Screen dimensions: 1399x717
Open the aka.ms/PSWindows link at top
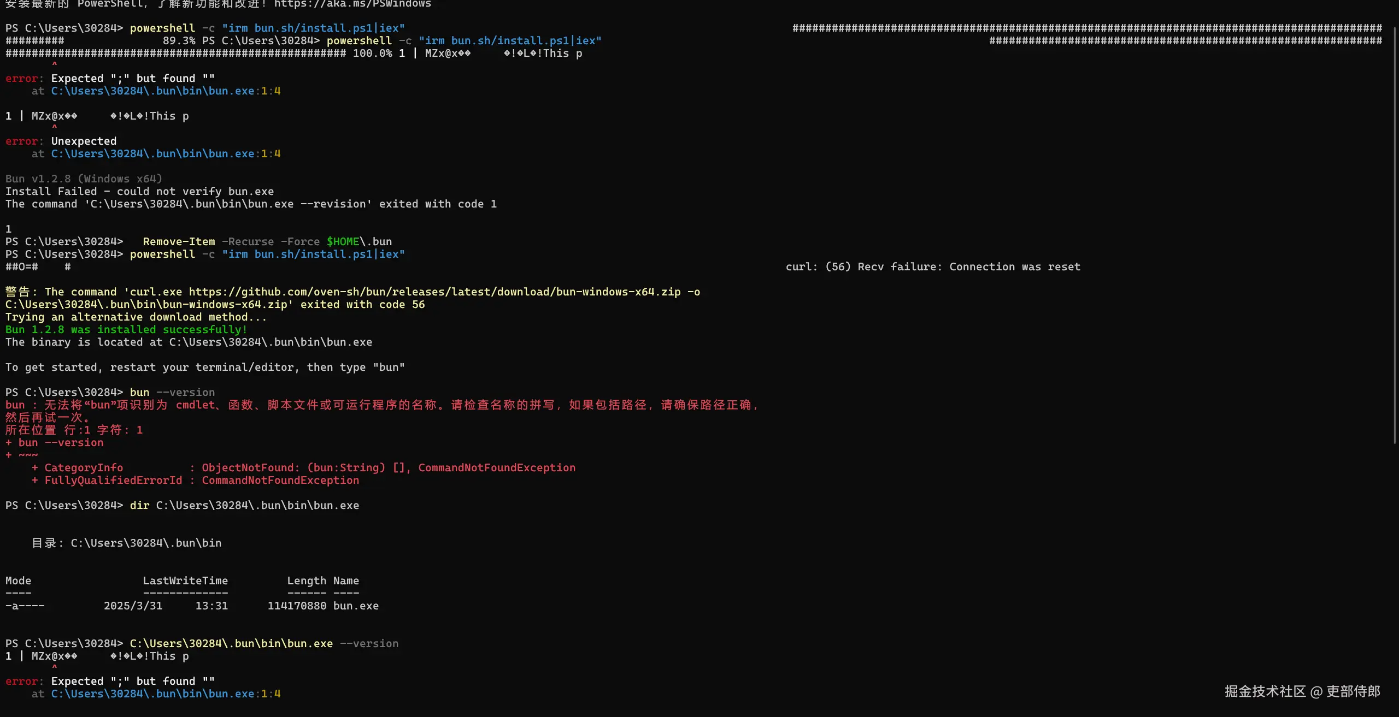click(352, 4)
